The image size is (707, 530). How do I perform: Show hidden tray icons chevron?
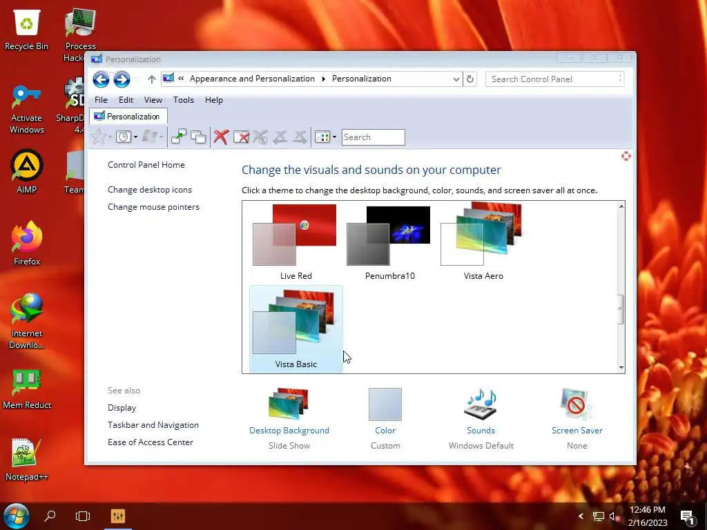click(581, 516)
